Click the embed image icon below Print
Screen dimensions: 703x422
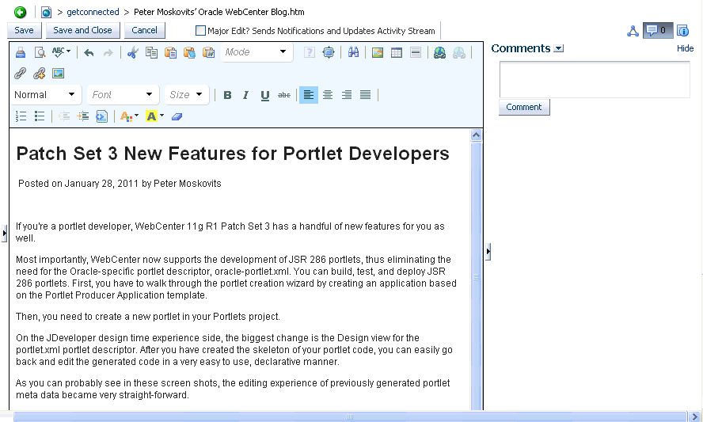(59, 73)
